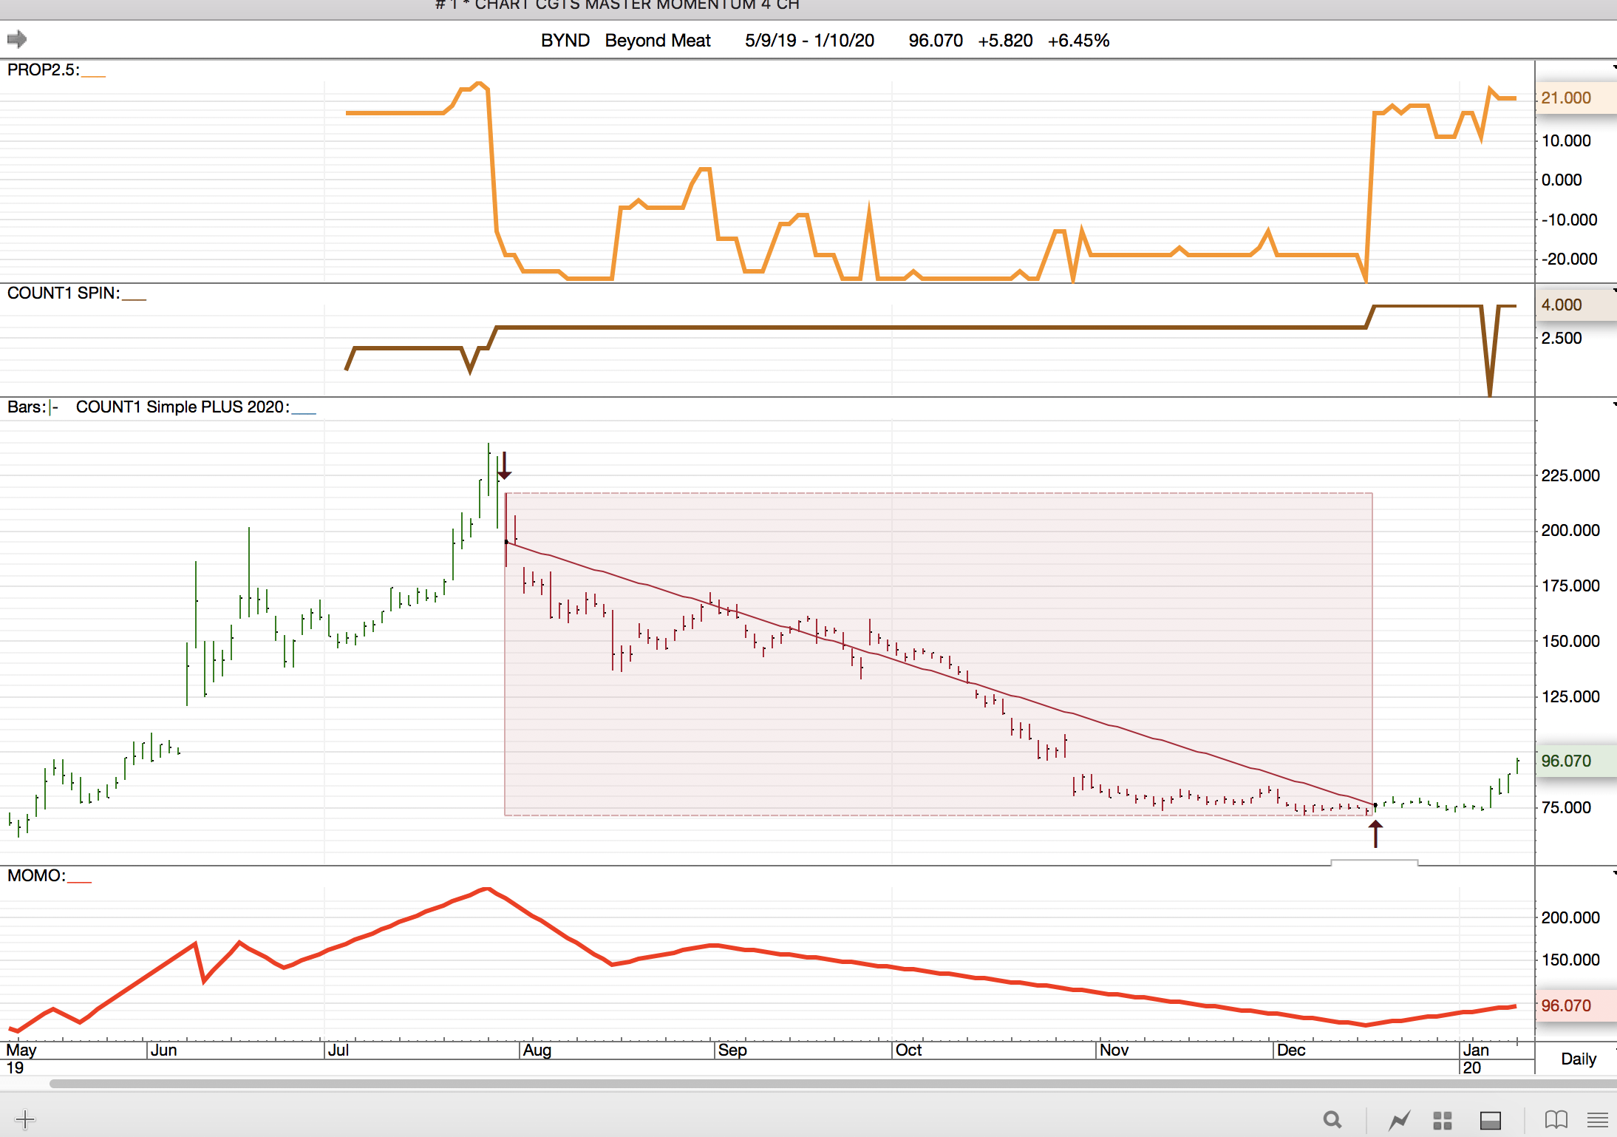Open the chart line tools icon
The width and height of the screenshot is (1617, 1137).
pyautogui.click(x=1399, y=1120)
